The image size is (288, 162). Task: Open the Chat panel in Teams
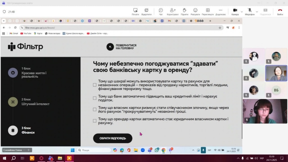click(161, 12)
